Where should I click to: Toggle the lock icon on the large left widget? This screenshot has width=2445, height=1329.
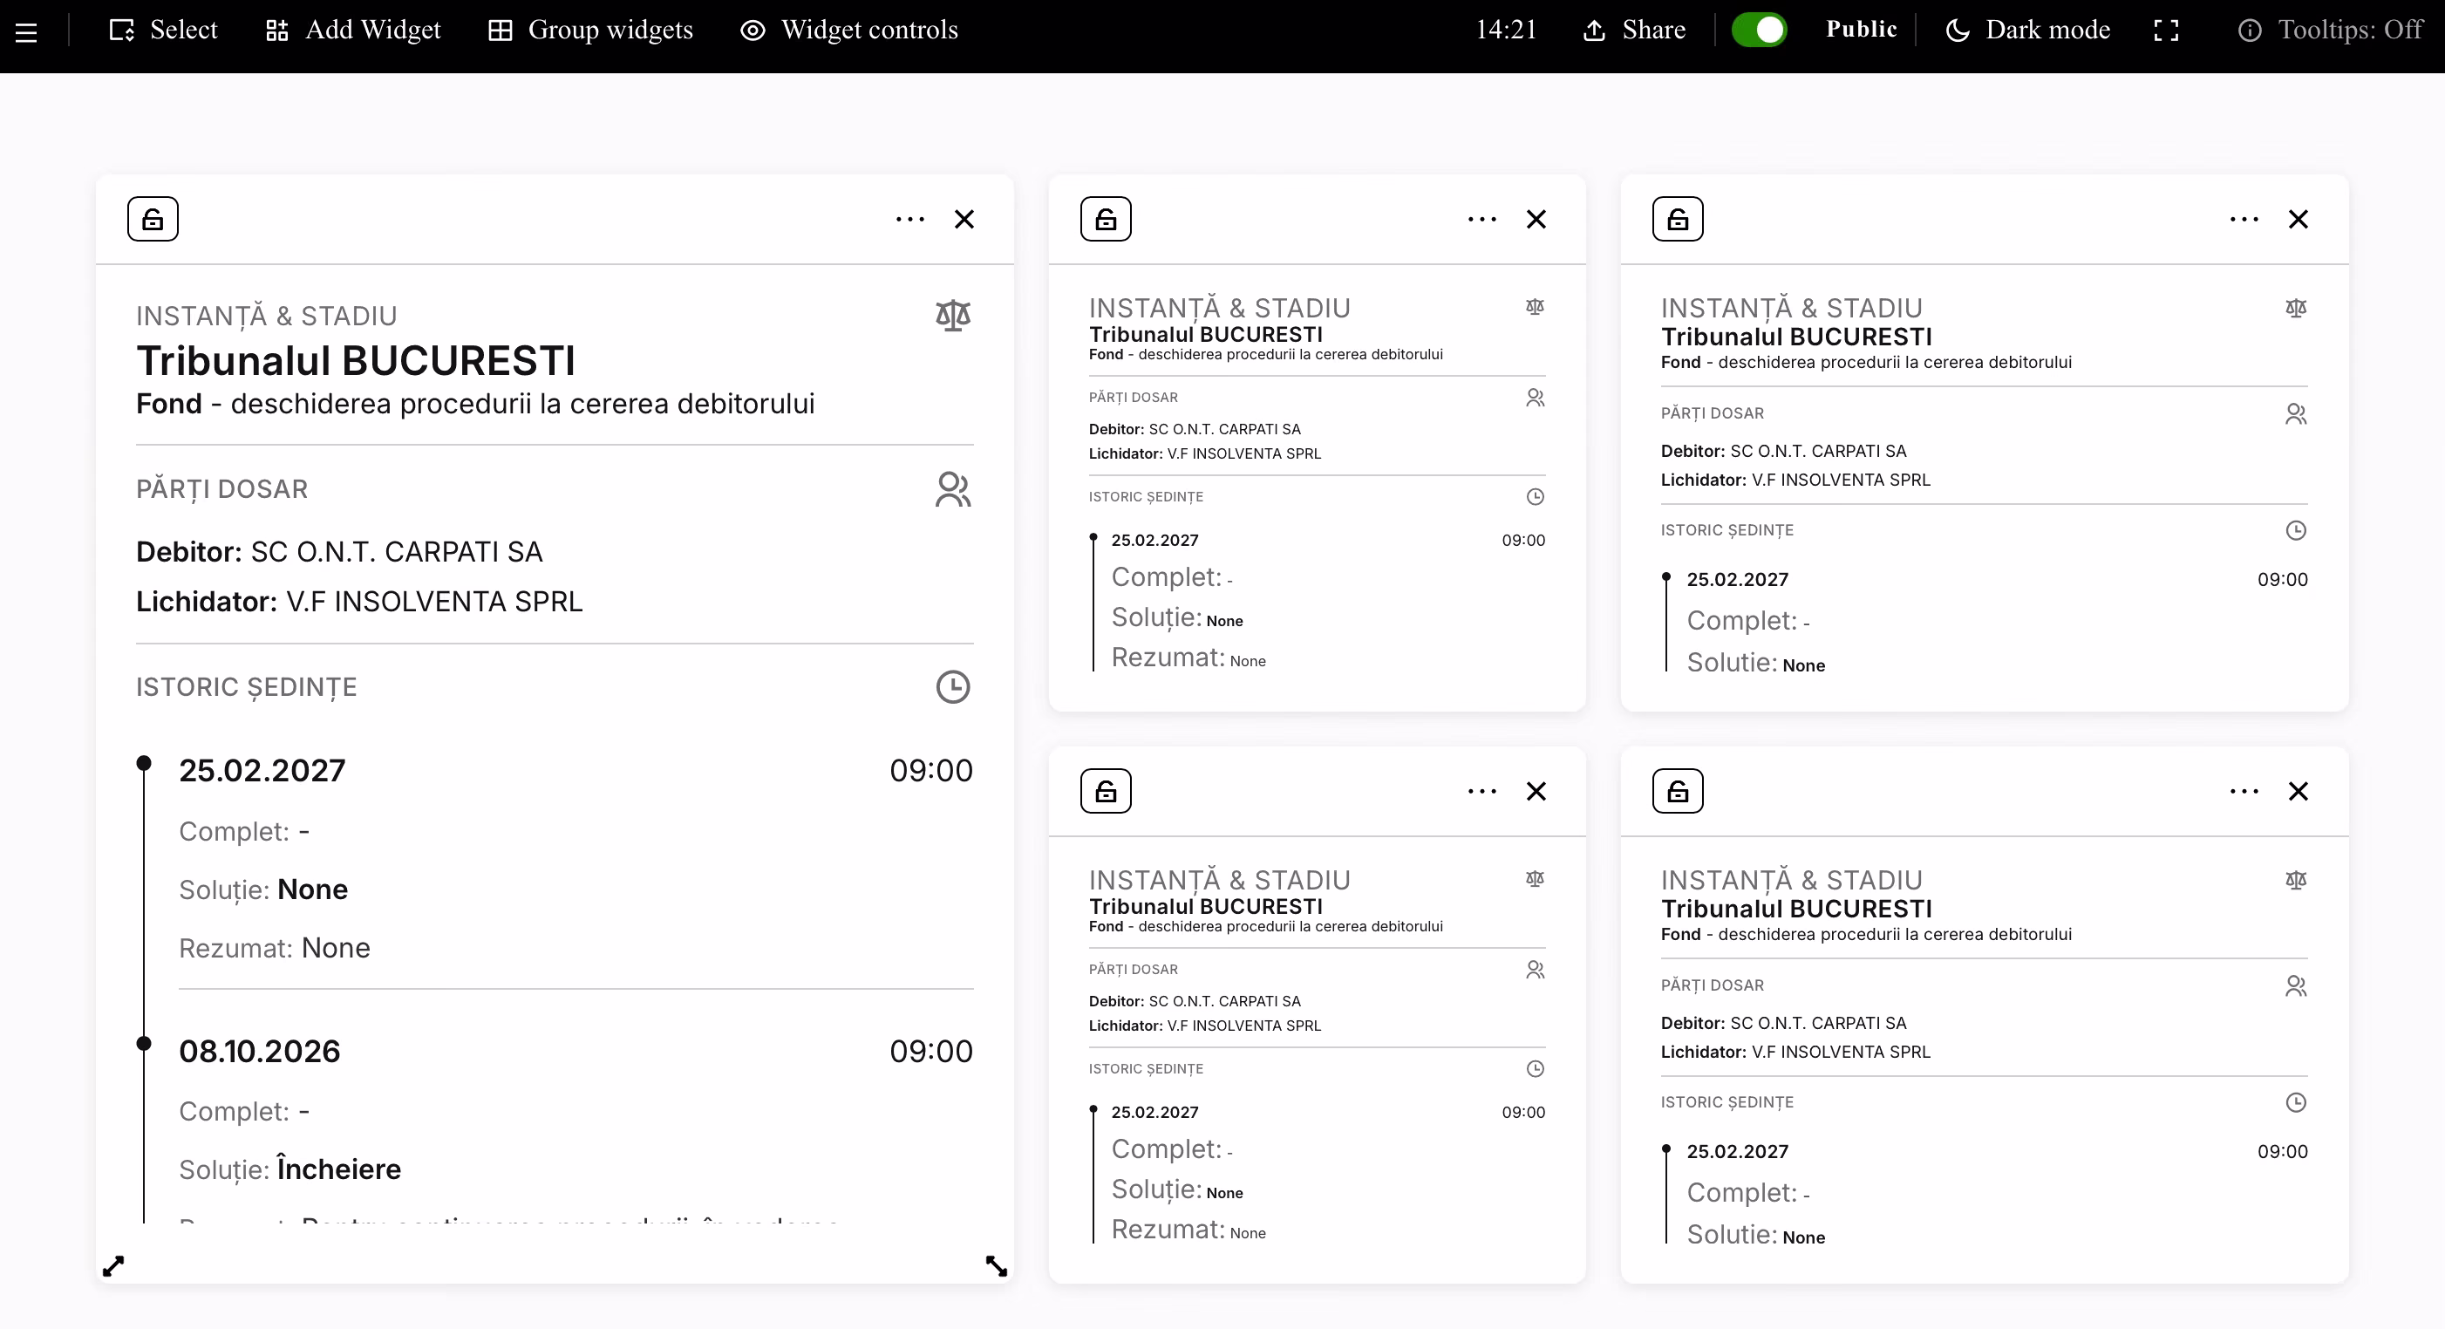click(153, 219)
